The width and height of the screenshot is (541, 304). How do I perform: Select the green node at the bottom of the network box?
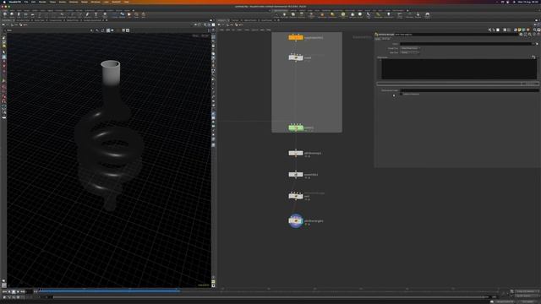point(296,128)
